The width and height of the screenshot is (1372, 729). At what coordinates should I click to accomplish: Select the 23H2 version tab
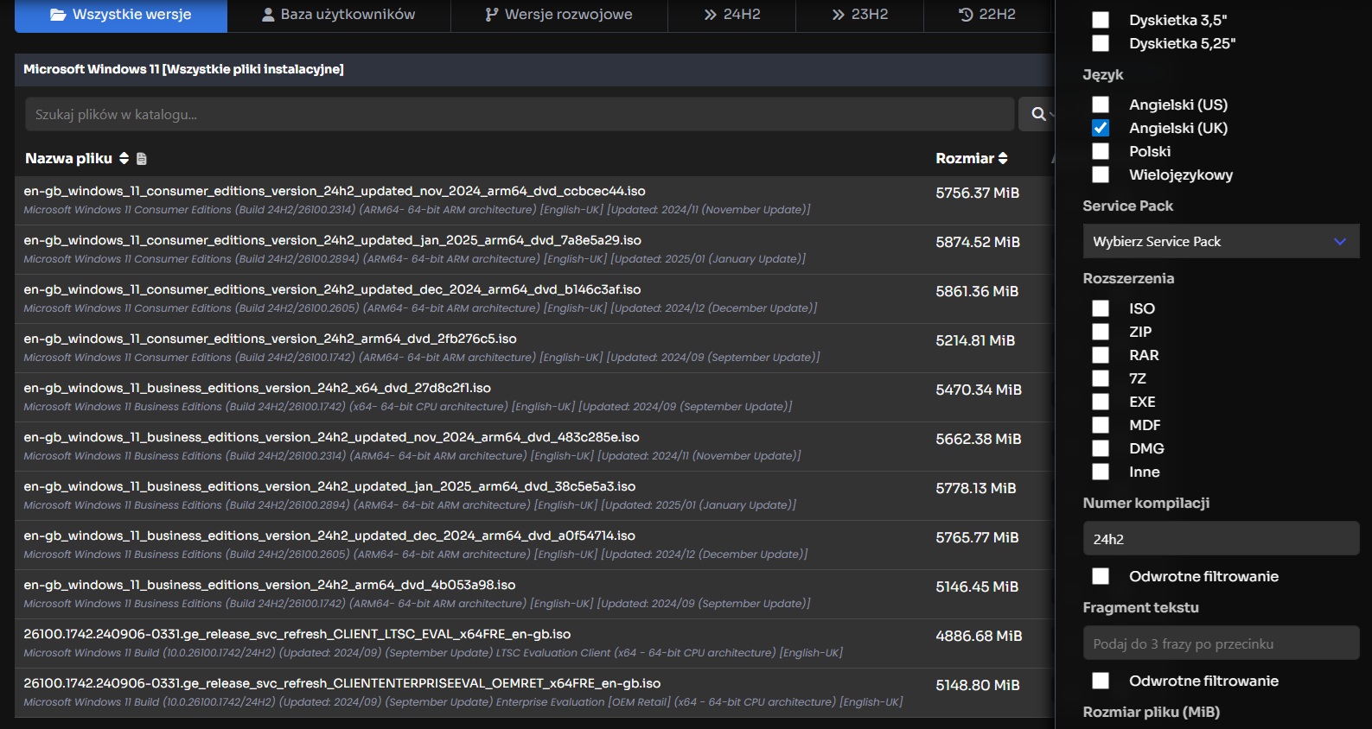(x=859, y=15)
